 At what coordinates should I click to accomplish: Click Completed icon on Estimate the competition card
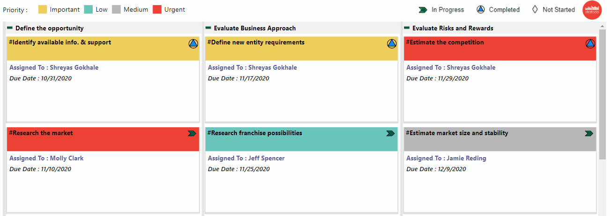(x=590, y=44)
